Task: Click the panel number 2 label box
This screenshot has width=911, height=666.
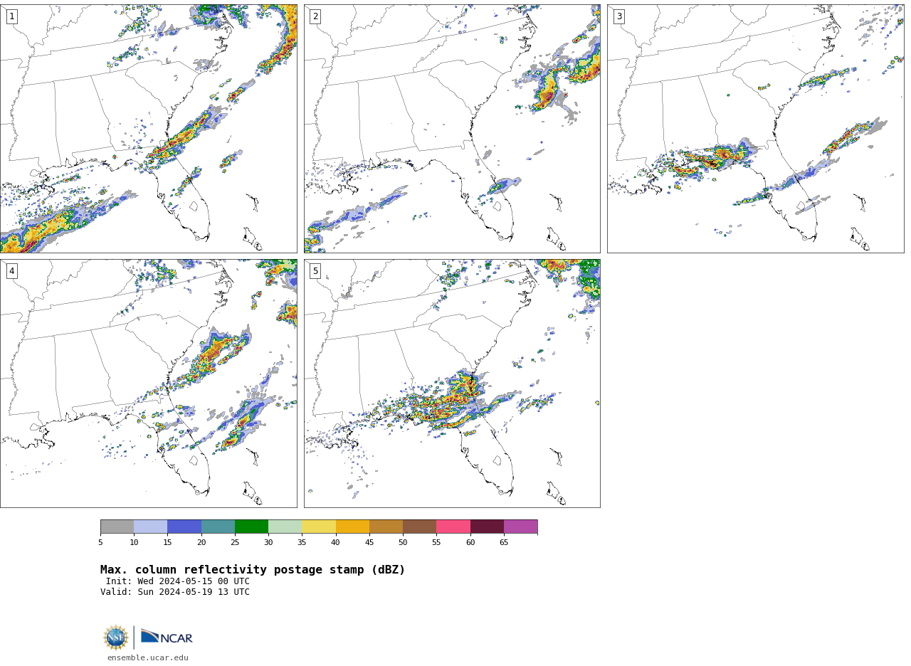Action: coord(315,16)
